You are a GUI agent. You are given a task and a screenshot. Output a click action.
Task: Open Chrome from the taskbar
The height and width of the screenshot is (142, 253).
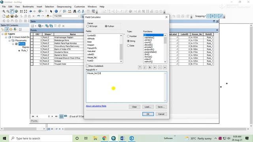(104, 138)
